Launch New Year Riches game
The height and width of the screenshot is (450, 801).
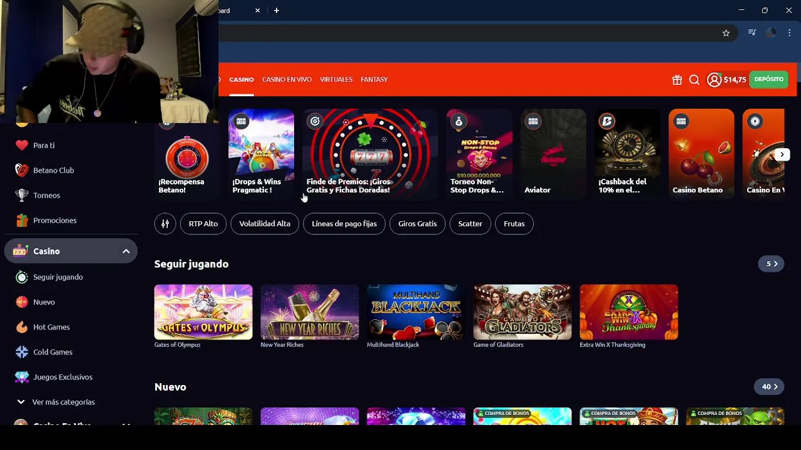coord(310,312)
